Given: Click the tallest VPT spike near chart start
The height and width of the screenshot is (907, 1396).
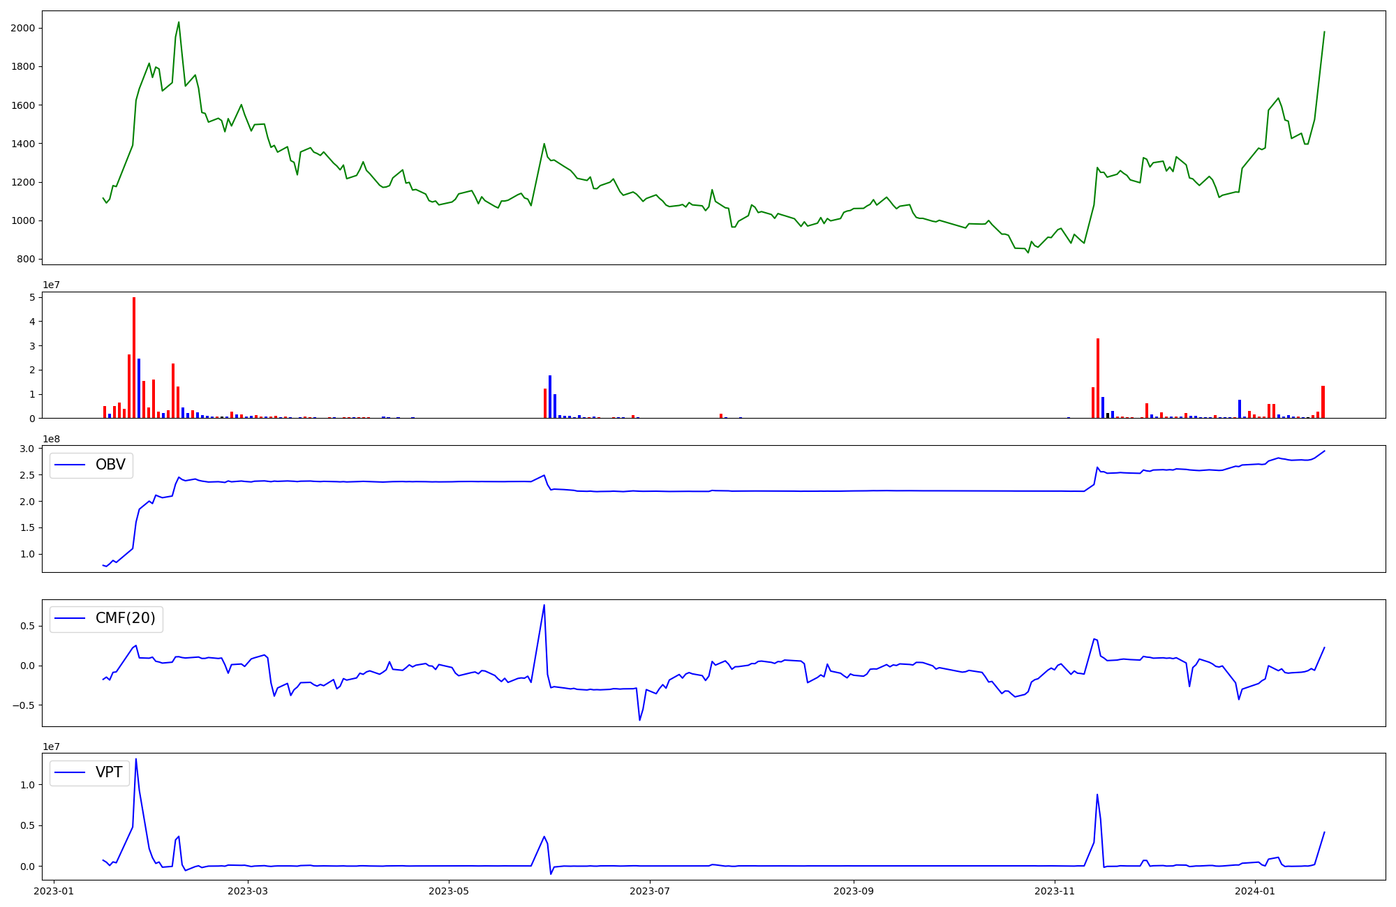Looking at the screenshot, I should pos(135,760).
